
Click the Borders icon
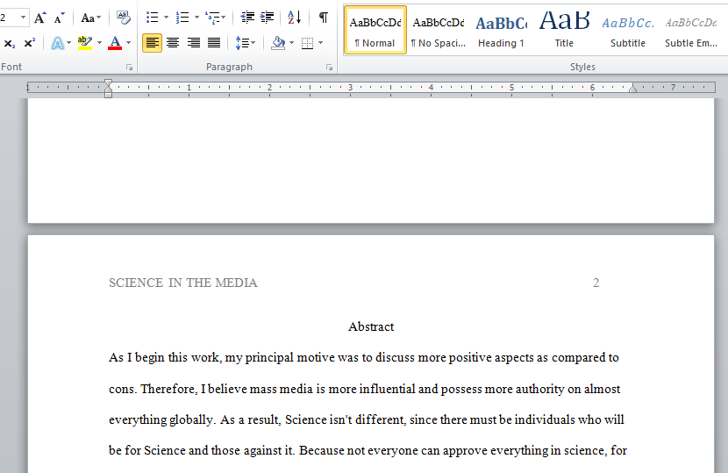(307, 43)
